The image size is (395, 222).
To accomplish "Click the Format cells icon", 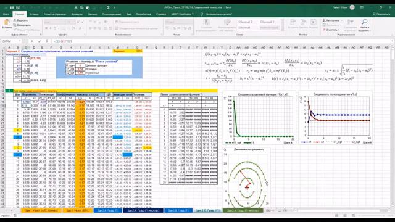I will [314, 22].
